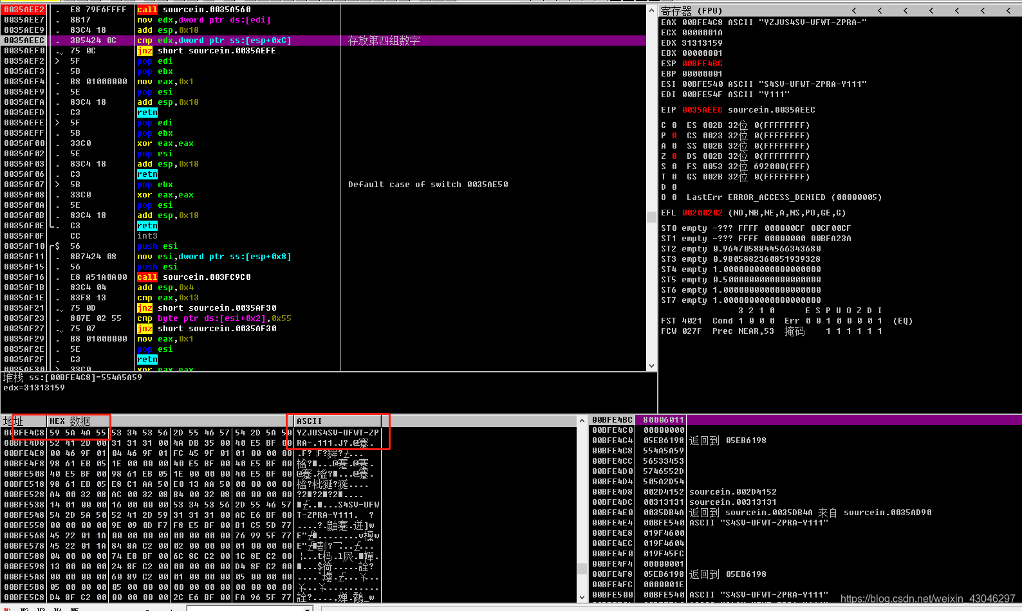Click the hex dump pane scroll-down arrow
1022x611 pixels.
tap(582, 597)
